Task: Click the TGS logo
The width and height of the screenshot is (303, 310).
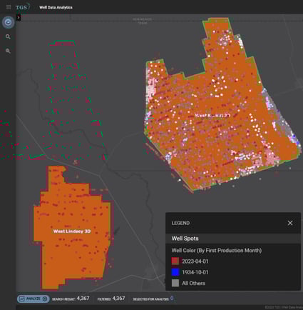Action: (x=23, y=7)
